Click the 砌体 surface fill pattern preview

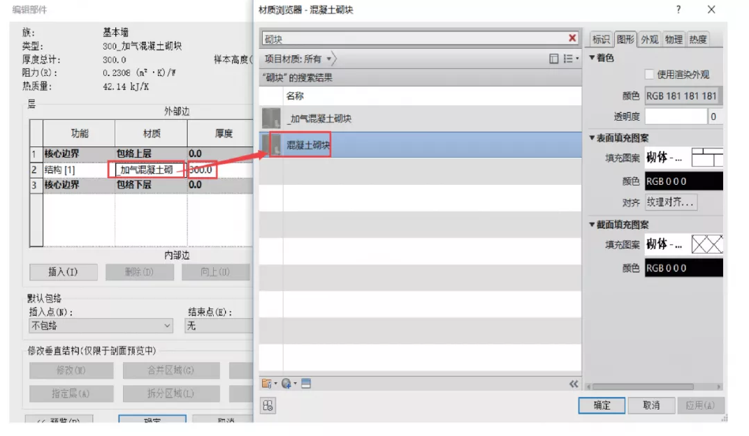click(x=707, y=157)
